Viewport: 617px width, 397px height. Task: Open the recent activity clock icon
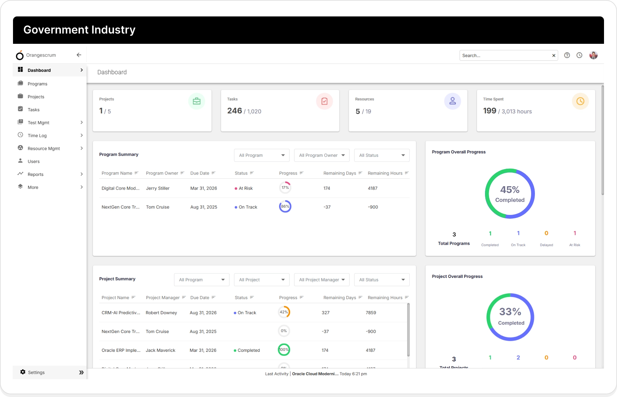pos(579,55)
